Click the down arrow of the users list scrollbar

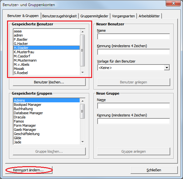[83, 72]
